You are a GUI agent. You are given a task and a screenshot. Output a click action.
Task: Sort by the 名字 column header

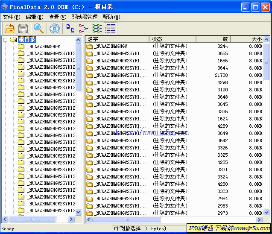point(117,39)
